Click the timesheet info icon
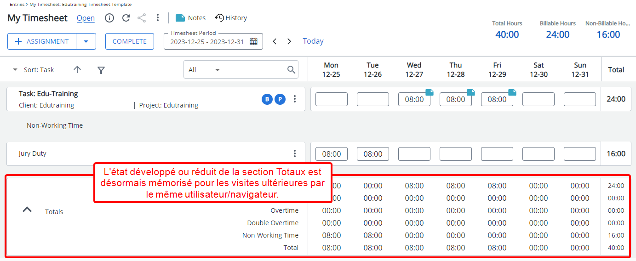 [109, 18]
